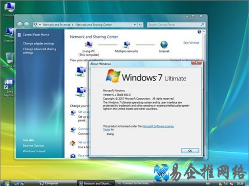Viewport: 249px width, 186px height.
Task: Click the second active network icon
Action: coord(81,91)
